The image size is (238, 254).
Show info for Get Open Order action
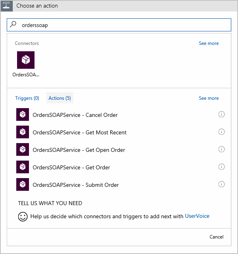coord(221,149)
